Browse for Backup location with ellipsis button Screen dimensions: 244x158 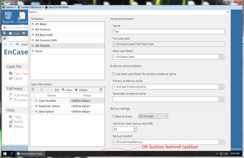[222, 142]
